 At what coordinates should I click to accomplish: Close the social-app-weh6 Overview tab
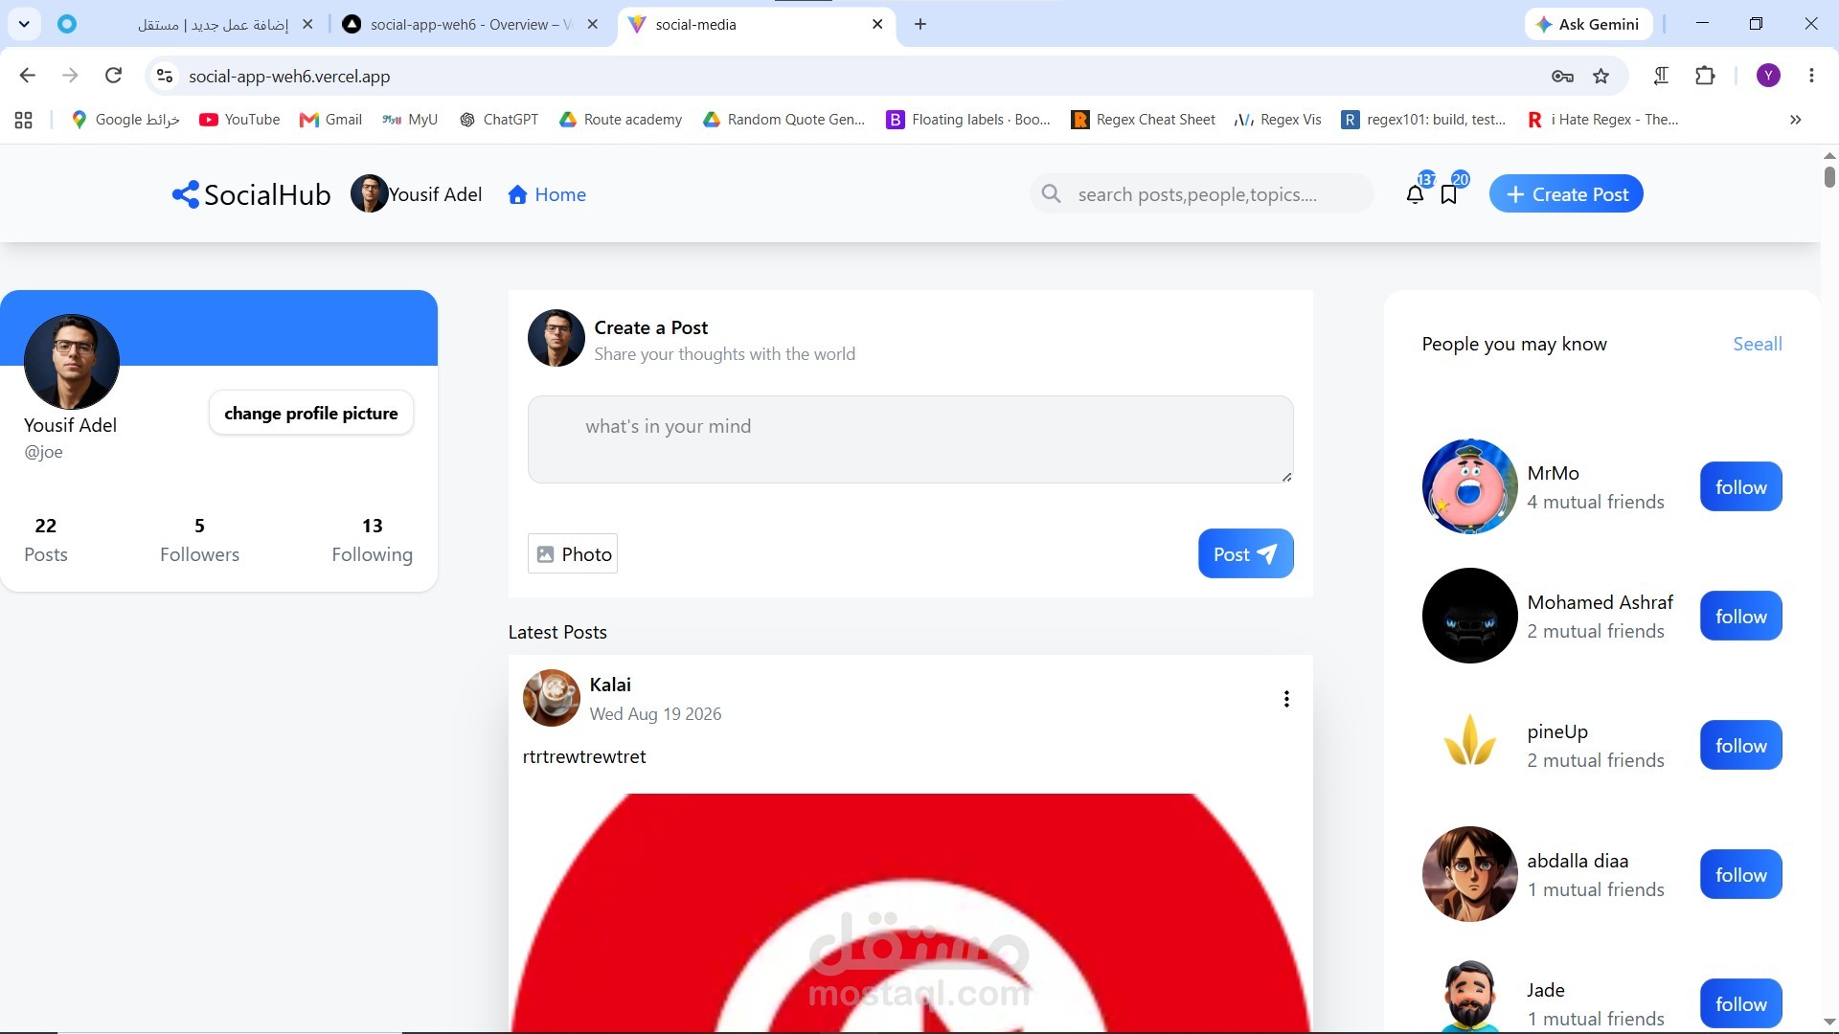[x=593, y=24]
